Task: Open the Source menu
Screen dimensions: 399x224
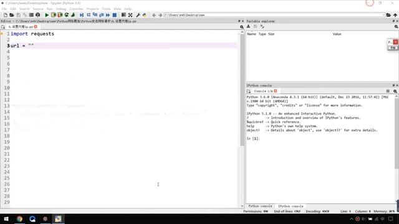Action: tap(38, 9)
